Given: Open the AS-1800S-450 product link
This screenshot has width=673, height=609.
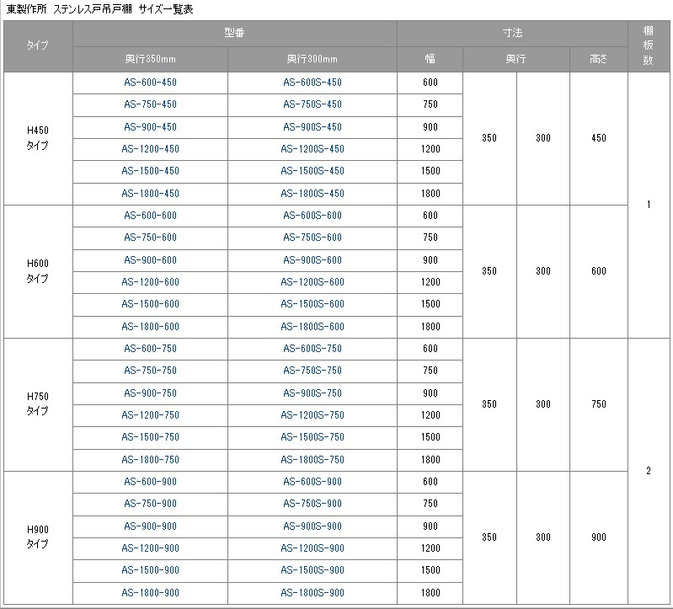Looking at the screenshot, I should pos(312,194).
